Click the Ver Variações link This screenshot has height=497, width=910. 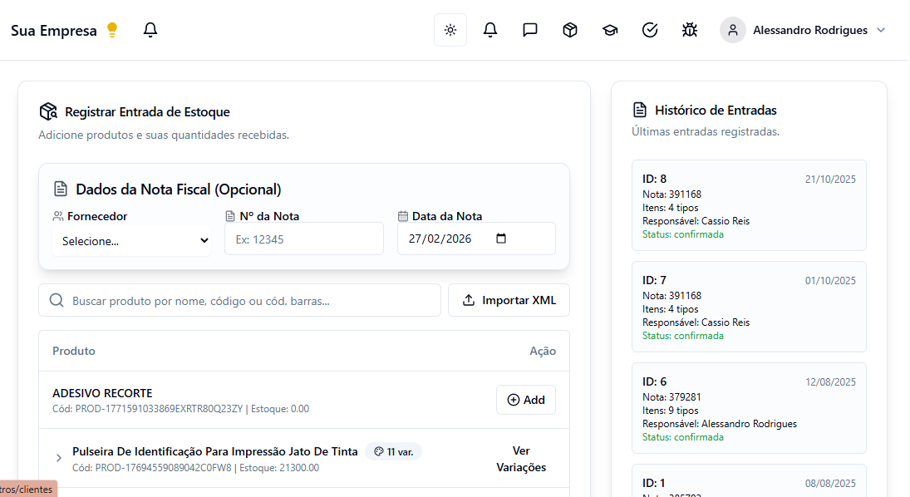coord(521,459)
